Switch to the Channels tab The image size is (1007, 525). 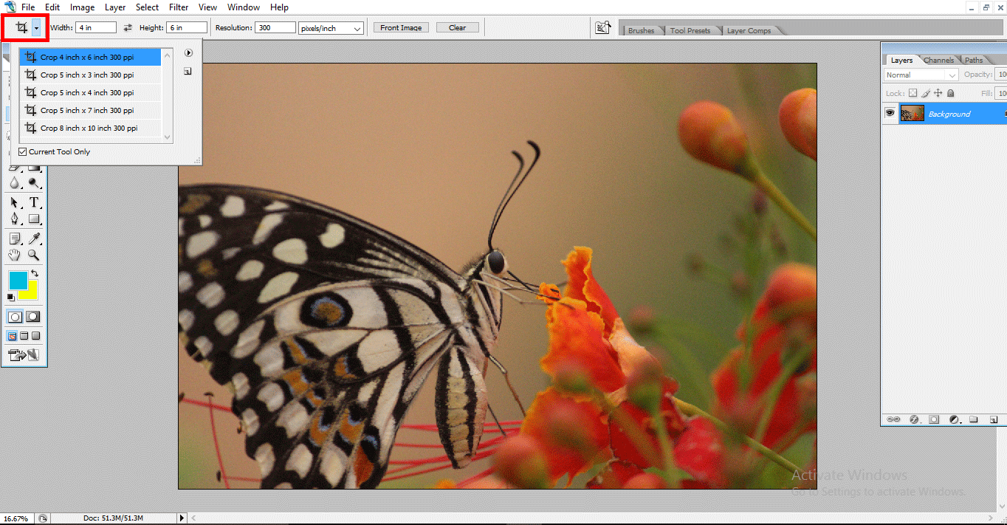938,60
